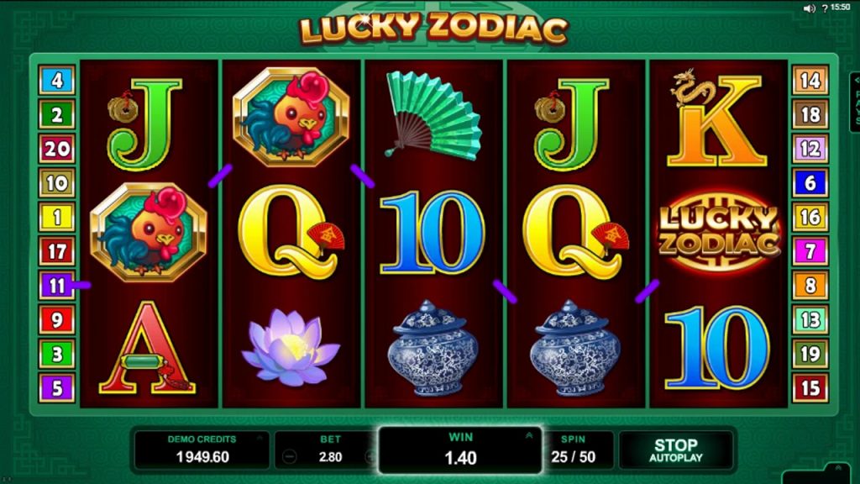Select payline number 4 marker

57,80
